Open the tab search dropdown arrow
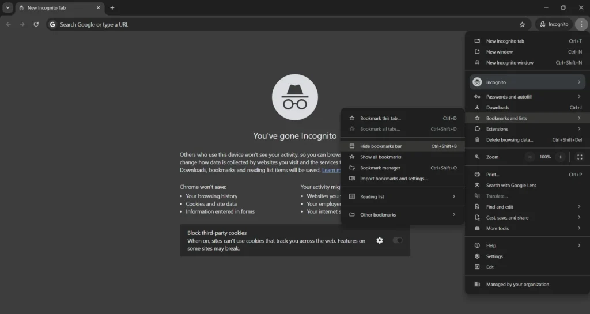 tap(7, 7)
